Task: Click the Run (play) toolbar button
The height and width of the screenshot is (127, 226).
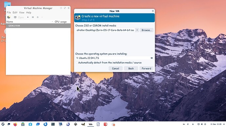Action: [x=28, y=17]
